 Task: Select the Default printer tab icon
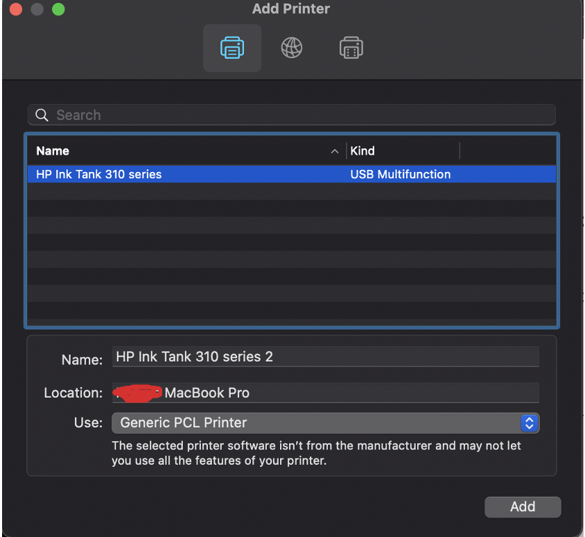[232, 49]
